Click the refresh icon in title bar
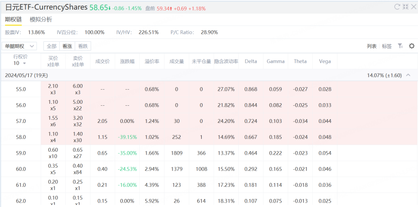418x207 pixels. [x=397, y=7]
